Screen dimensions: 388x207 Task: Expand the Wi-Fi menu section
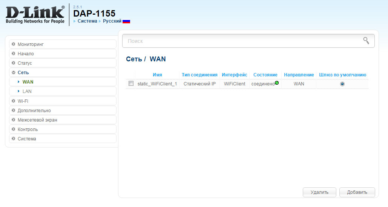(x=23, y=101)
